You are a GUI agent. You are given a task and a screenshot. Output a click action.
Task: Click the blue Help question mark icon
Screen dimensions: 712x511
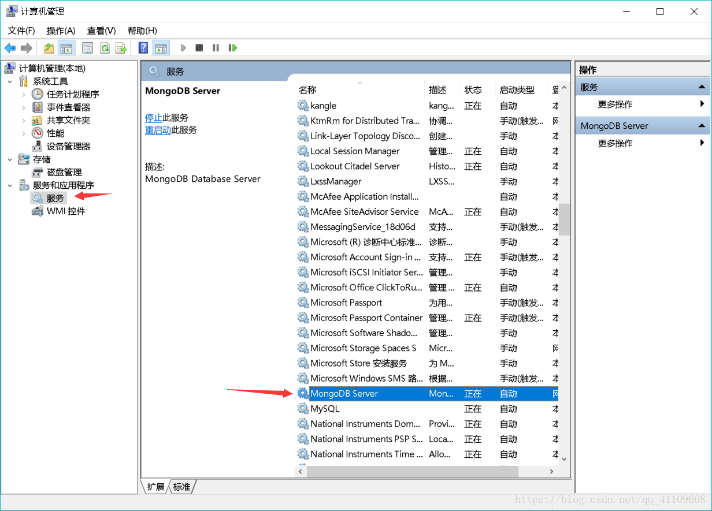click(x=143, y=48)
